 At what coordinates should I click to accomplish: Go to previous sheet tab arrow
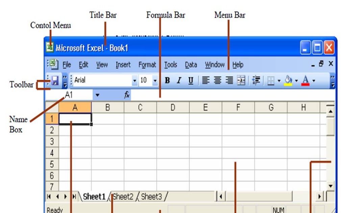[x=57, y=196]
